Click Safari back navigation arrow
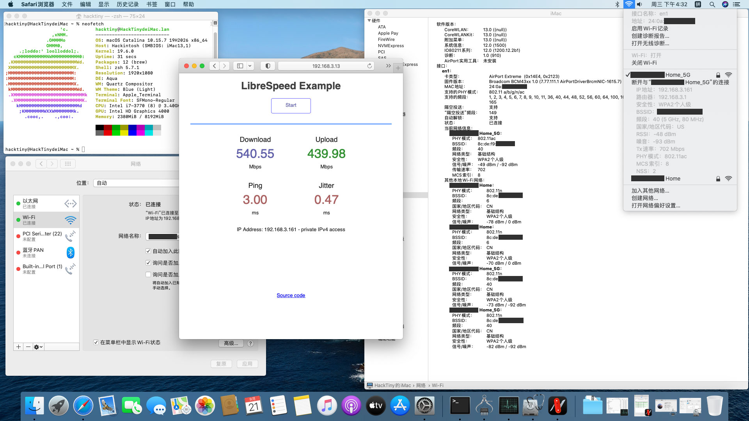749x421 pixels. coord(214,66)
